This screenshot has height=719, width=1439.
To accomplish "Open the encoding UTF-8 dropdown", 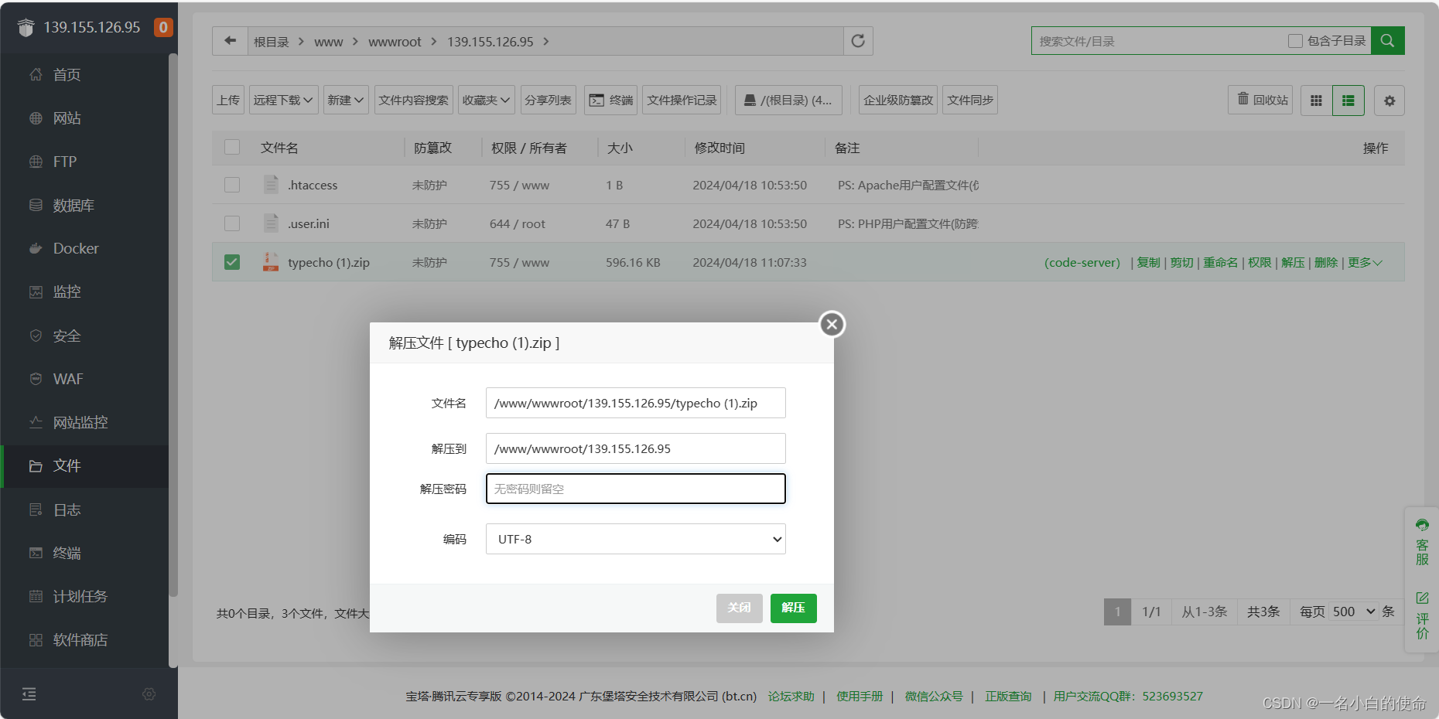I will (636, 539).
